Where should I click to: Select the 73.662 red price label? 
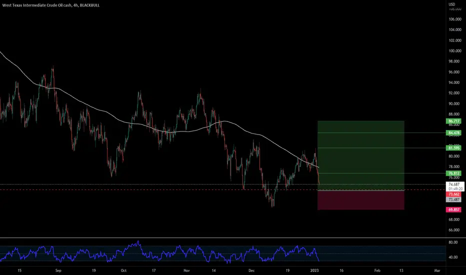point(453,194)
